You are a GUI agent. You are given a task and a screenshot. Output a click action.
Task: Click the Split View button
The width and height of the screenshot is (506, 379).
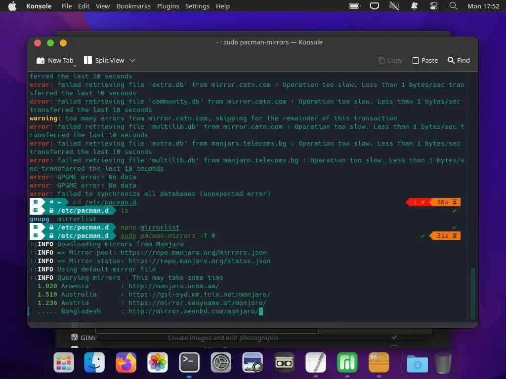(x=104, y=60)
